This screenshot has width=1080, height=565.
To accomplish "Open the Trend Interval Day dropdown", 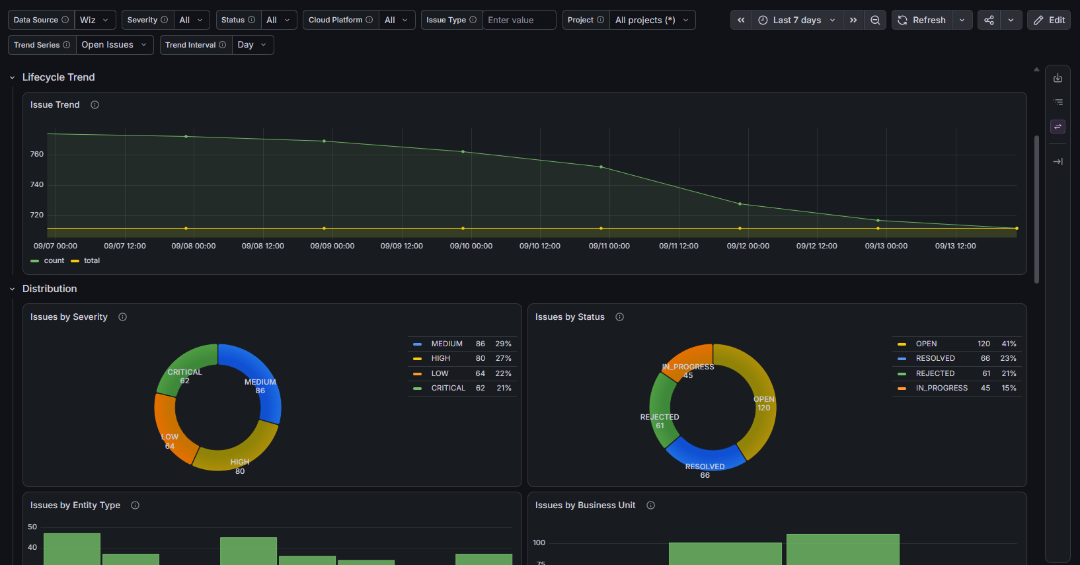I will click(253, 45).
